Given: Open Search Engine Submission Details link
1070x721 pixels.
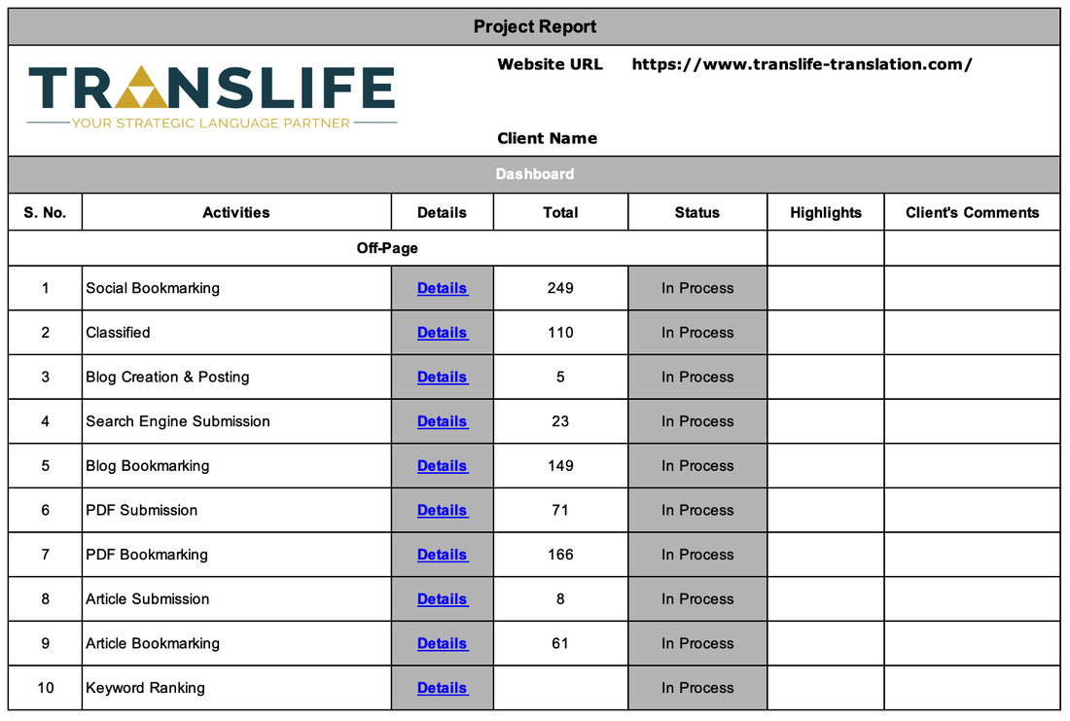Looking at the screenshot, I should (x=442, y=421).
